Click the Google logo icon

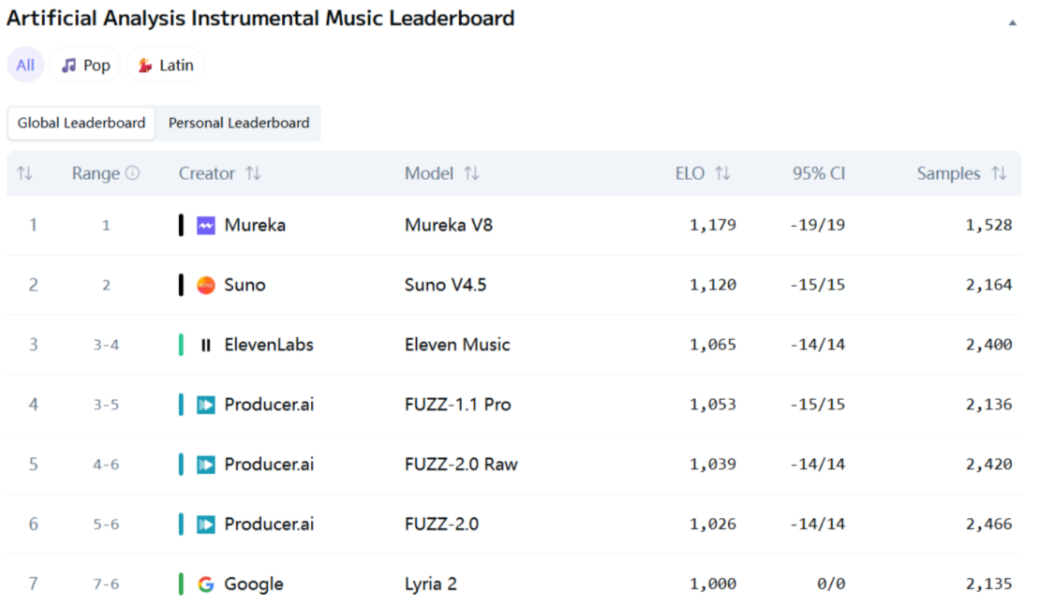coord(206,584)
